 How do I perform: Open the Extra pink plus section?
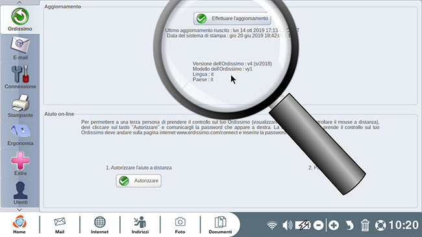click(20, 164)
